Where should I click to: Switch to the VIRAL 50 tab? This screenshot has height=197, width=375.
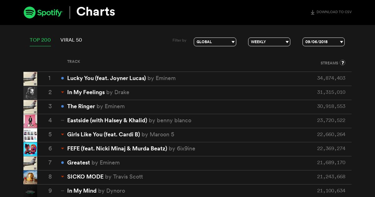click(71, 40)
